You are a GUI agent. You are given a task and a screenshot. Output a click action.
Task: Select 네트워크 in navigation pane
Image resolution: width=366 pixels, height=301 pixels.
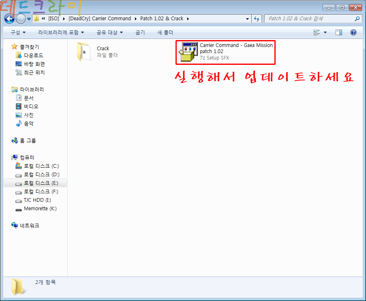click(x=29, y=226)
